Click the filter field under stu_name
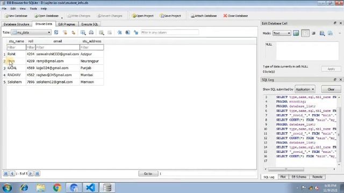Screen dimensions: 344x193 16,47
